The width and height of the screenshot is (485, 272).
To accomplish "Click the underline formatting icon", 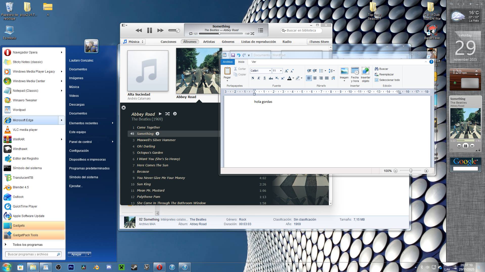I will tap(264, 78).
